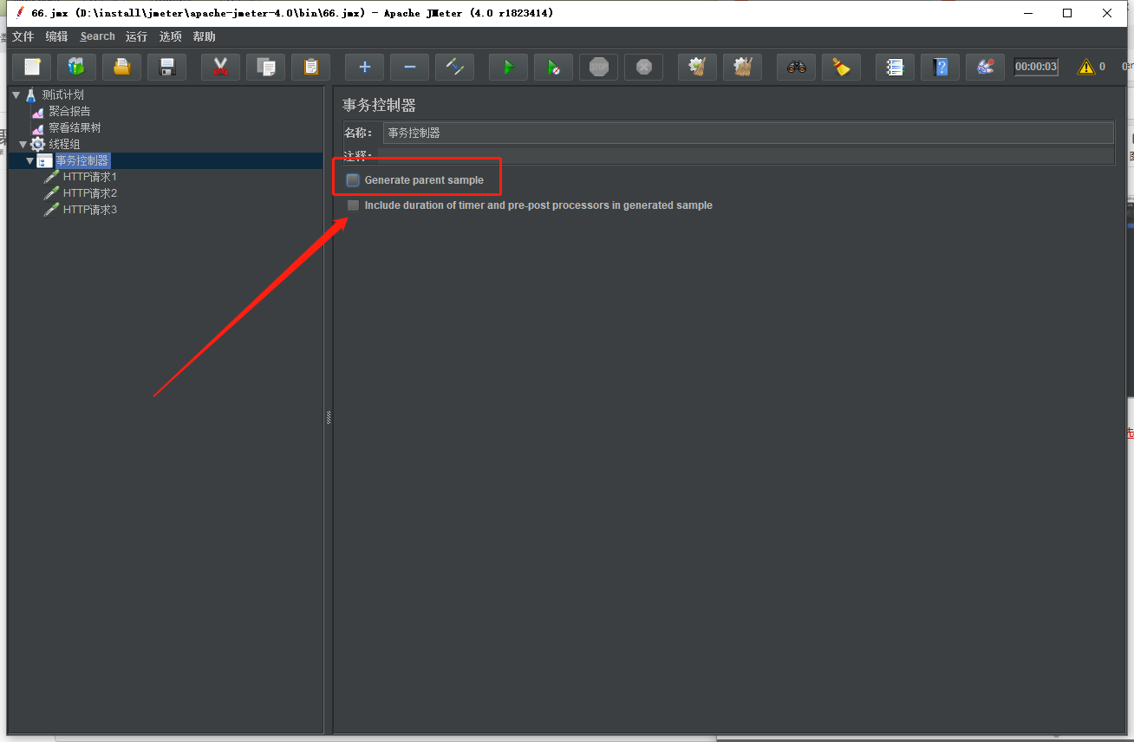1134x742 pixels.
Task: Collapse all nodes with minus icon
Action: click(409, 67)
